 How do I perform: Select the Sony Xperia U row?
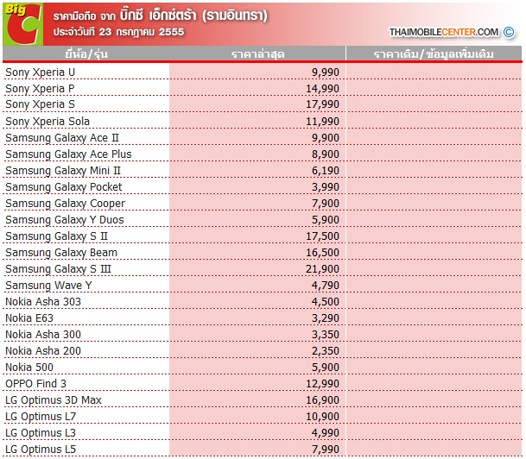[x=263, y=72]
